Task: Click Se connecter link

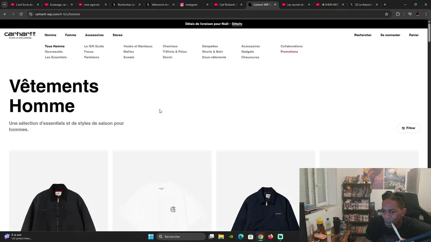Action: 390,35
